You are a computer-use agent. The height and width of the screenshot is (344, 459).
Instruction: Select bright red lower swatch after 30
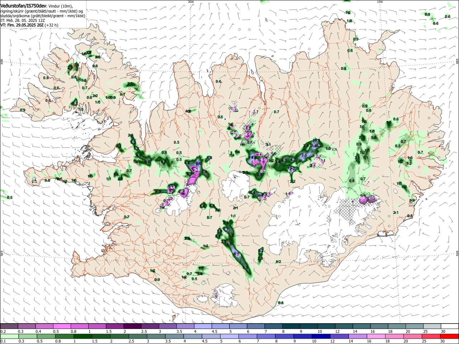(x=449, y=336)
